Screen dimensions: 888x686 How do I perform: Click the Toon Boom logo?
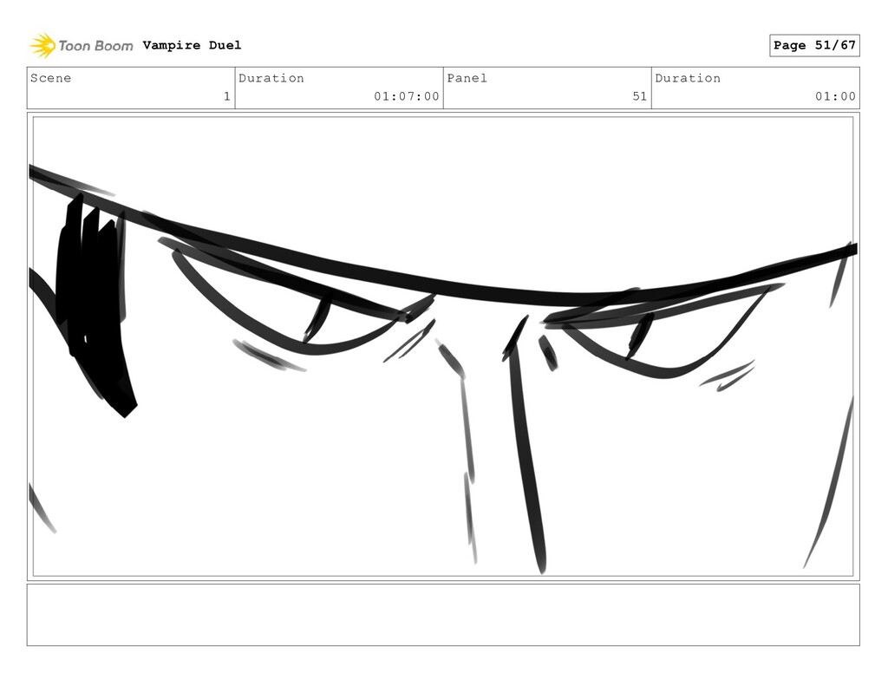(82, 45)
